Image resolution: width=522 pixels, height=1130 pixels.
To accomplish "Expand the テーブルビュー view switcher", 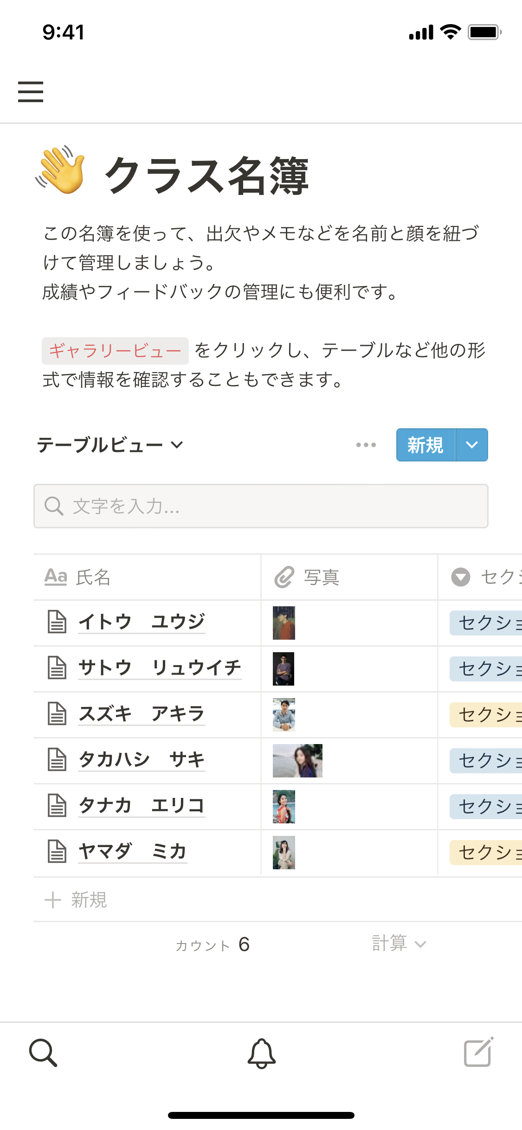I will click(110, 445).
